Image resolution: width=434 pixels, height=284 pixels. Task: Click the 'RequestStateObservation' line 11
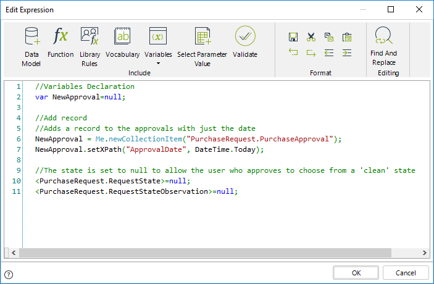136,191
